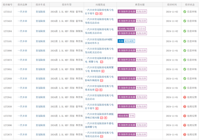The width and height of the screenshot is (199, 140).
Task: Click green check status icon for complaint 1273512
Action: [185, 12]
